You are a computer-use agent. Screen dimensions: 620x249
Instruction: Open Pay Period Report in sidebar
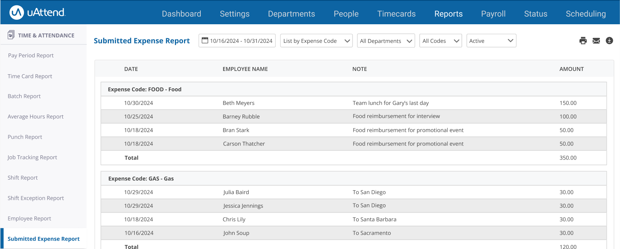tap(31, 55)
